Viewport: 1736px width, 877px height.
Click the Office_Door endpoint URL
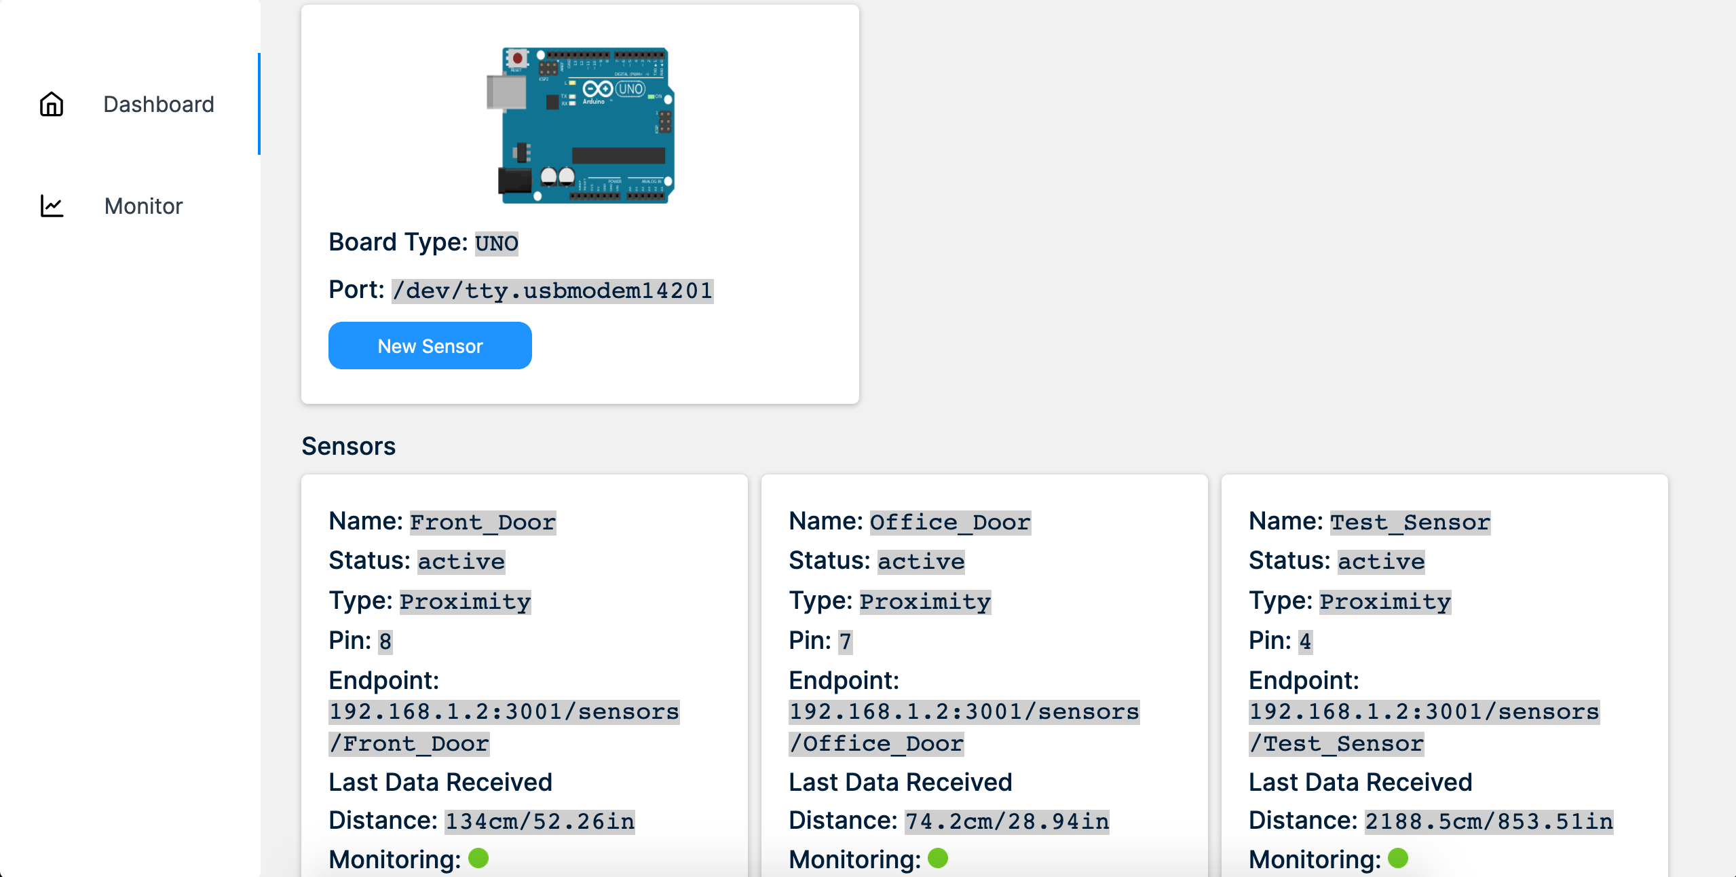[964, 728]
